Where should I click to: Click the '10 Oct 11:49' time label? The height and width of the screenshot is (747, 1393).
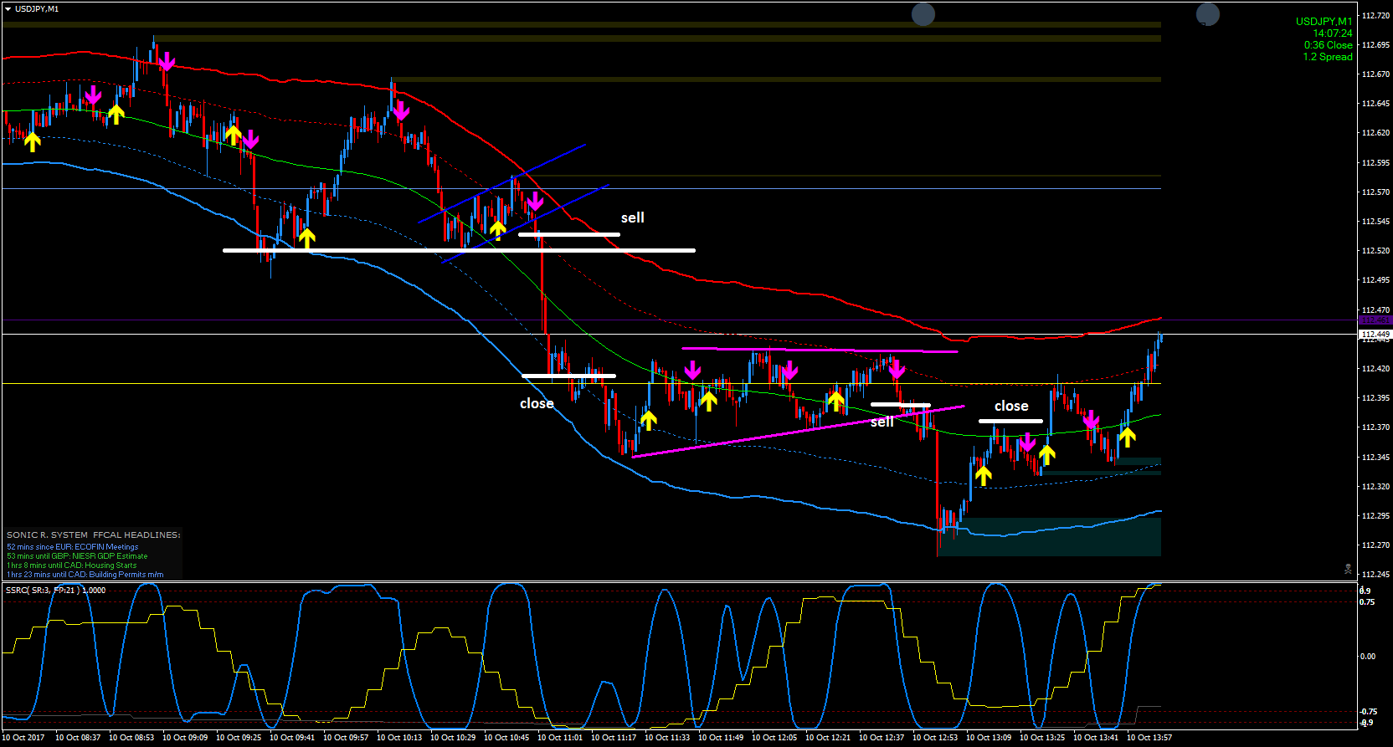coord(721,738)
